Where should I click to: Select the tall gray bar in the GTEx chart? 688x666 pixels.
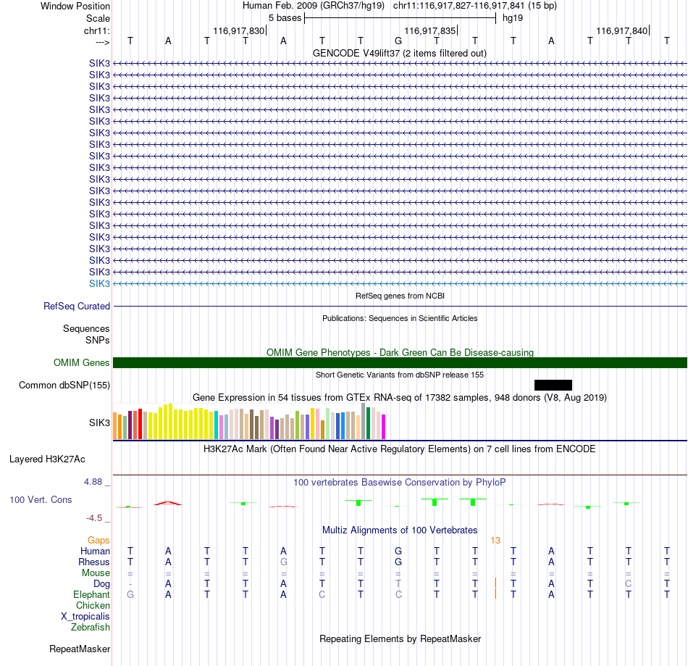pos(364,421)
